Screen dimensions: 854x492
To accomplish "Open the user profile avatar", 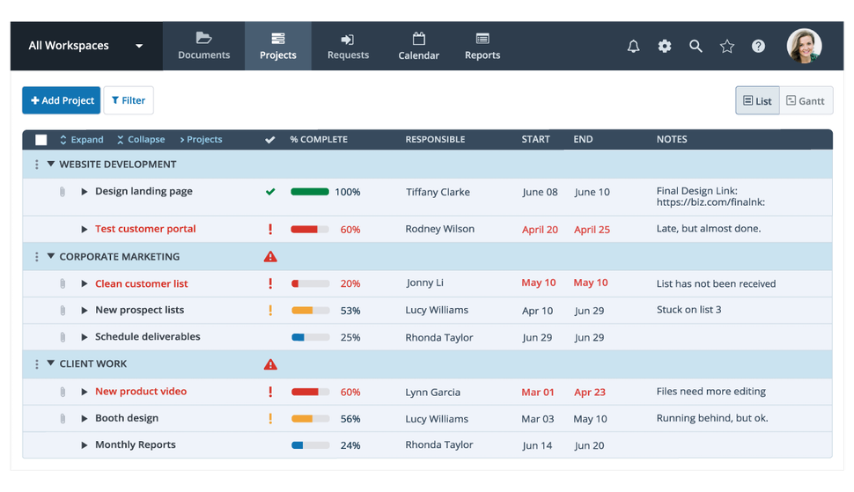I will pos(803,46).
